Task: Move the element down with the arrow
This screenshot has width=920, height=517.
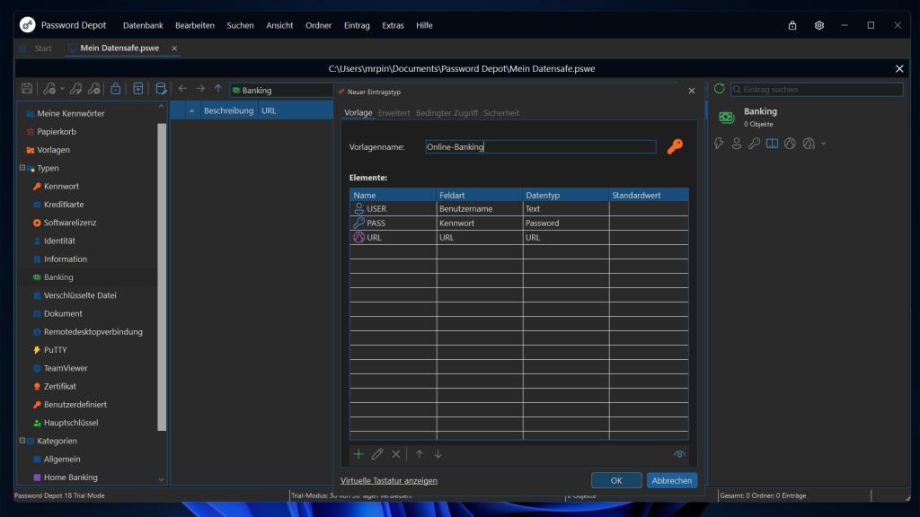Action: (438, 454)
